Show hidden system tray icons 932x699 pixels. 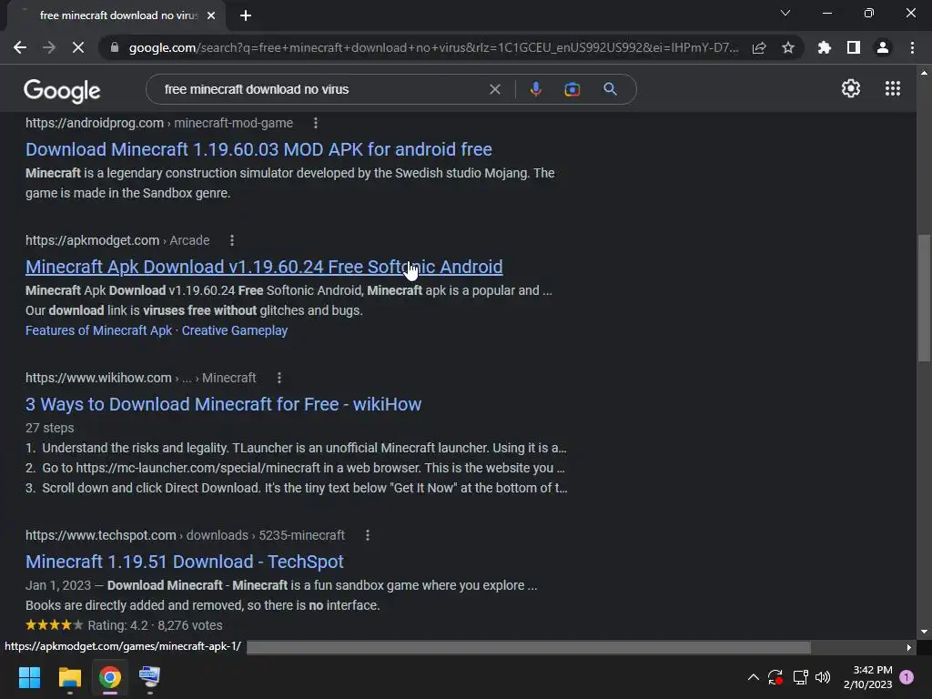(x=753, y=677)
